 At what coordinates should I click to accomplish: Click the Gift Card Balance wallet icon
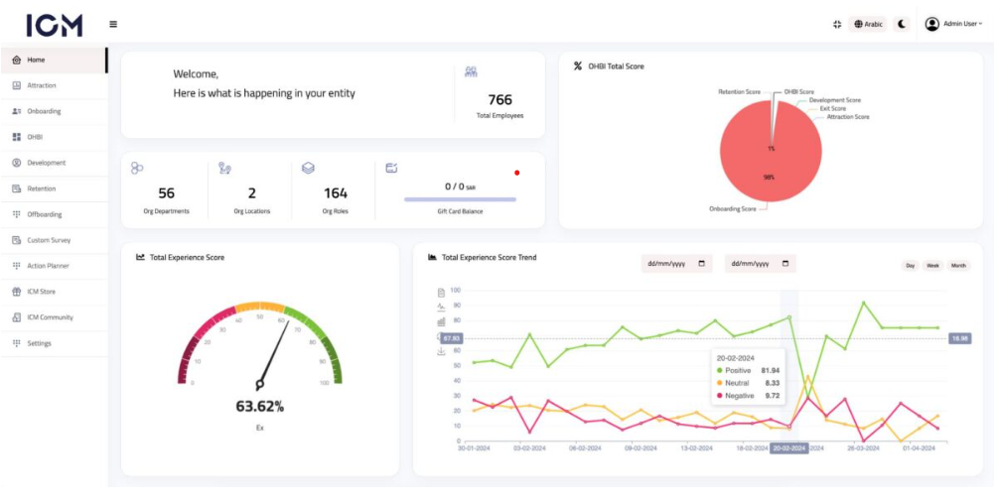(x=391, y=169)
